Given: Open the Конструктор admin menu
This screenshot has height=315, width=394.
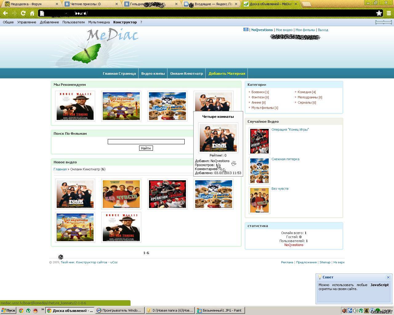Looking at the screenshot, I should coord(125,22).
